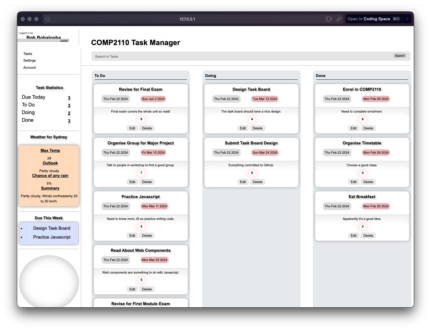Delete the Practice Javascript task card
Image resolution: width=431 pixels, height=330 pixels.
coord(147,236)
